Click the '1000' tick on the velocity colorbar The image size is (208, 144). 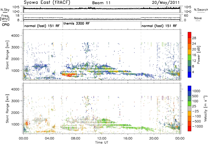(x=196, y=91)
